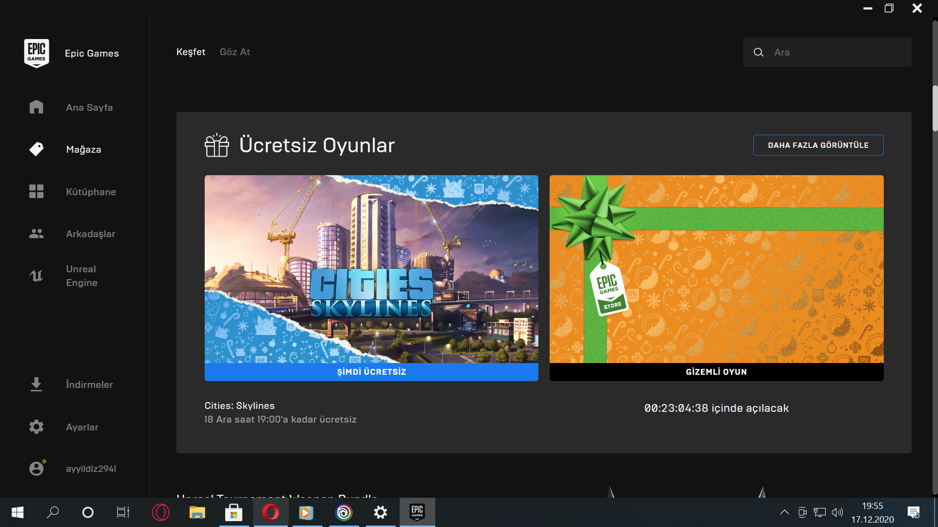Open the Arkadaşlar friends icon
Image resolution: width=938 pixels, height=527 pixels.
pyautogui.click(x=36, y=234)
